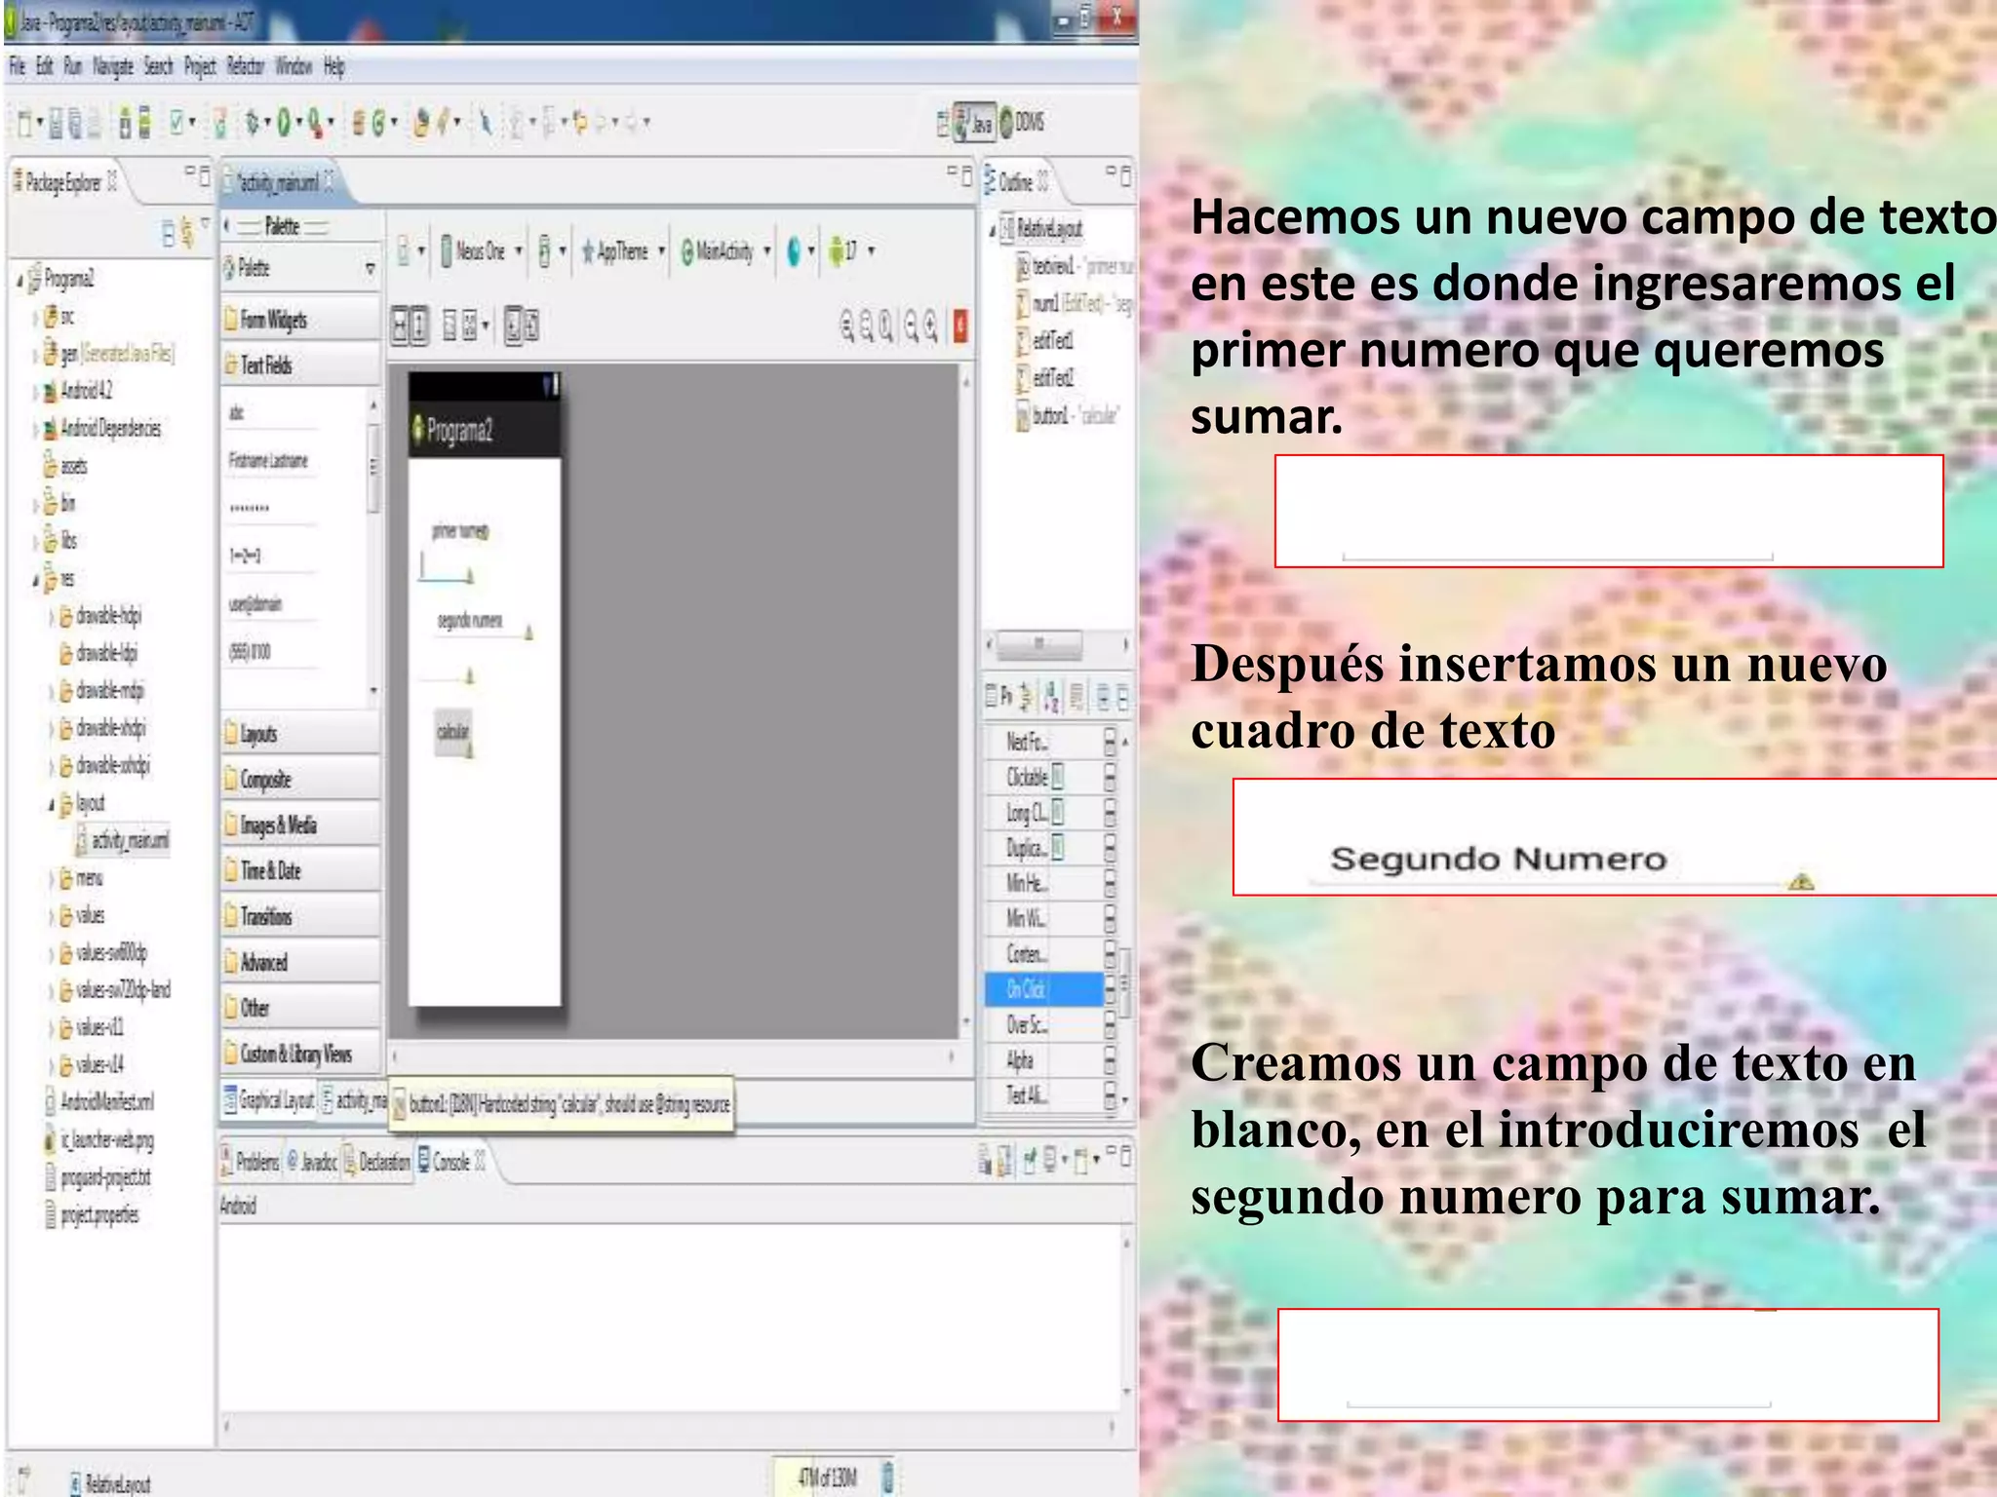1997x1497 pixels.
Task: Expand the Advanced palette category
Action: (300, 963)
